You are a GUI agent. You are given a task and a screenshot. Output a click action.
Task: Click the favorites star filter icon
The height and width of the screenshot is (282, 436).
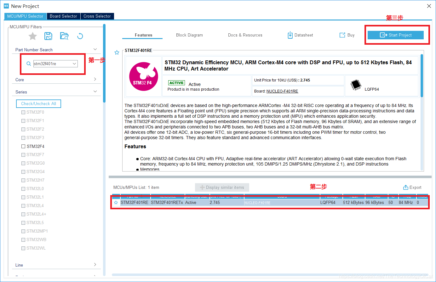[33, 36]
